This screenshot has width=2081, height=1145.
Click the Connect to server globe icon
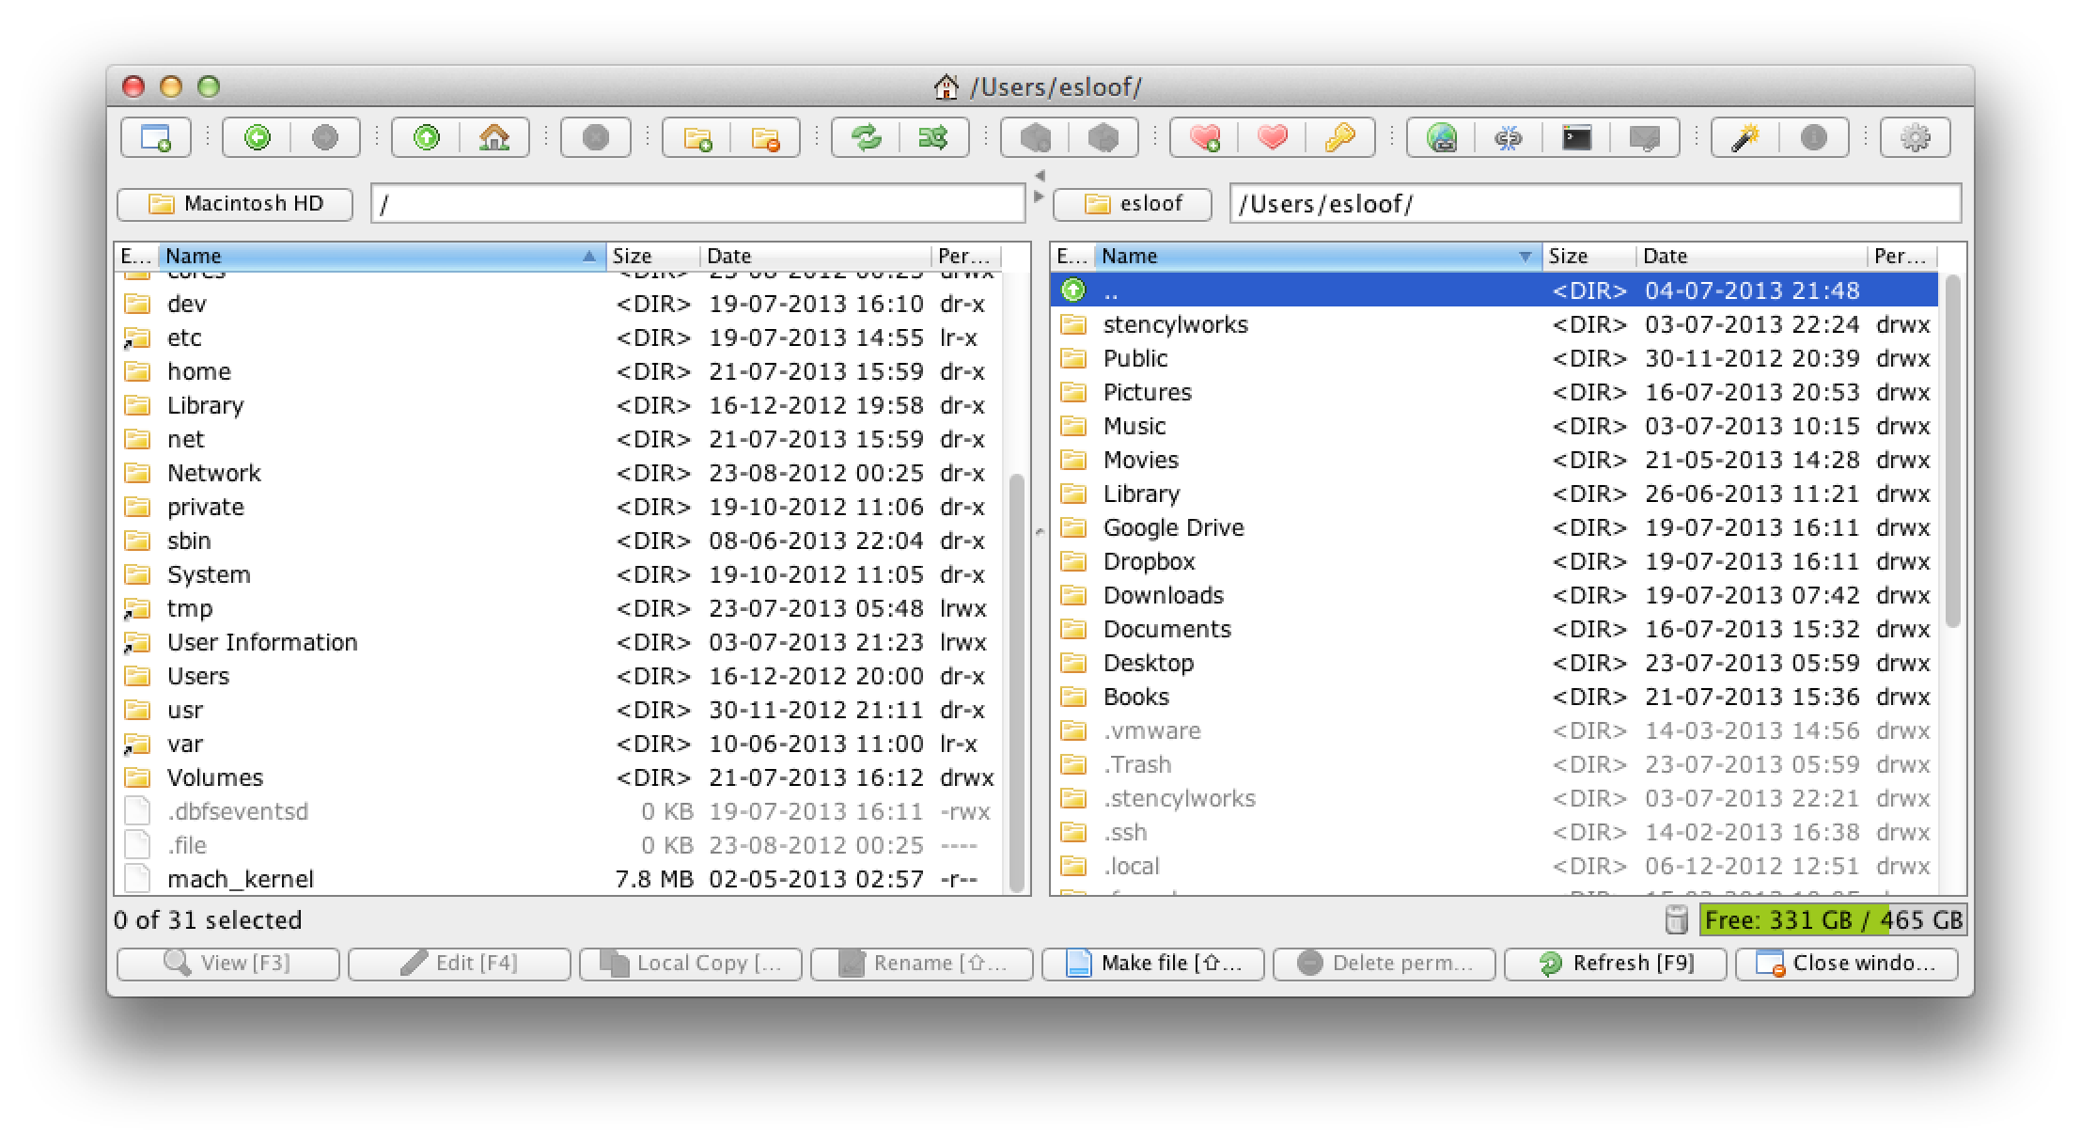1442,138
